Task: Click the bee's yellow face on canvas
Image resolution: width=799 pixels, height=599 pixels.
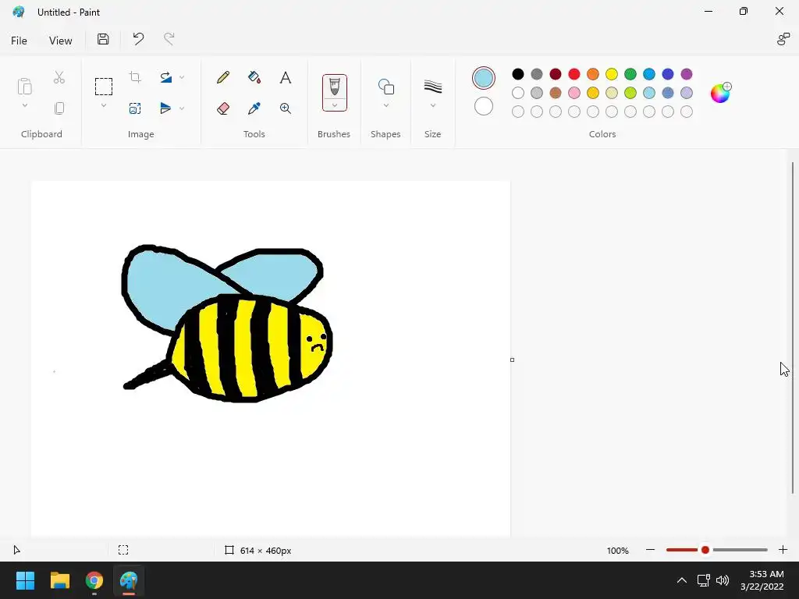Action: coord(312,347)
